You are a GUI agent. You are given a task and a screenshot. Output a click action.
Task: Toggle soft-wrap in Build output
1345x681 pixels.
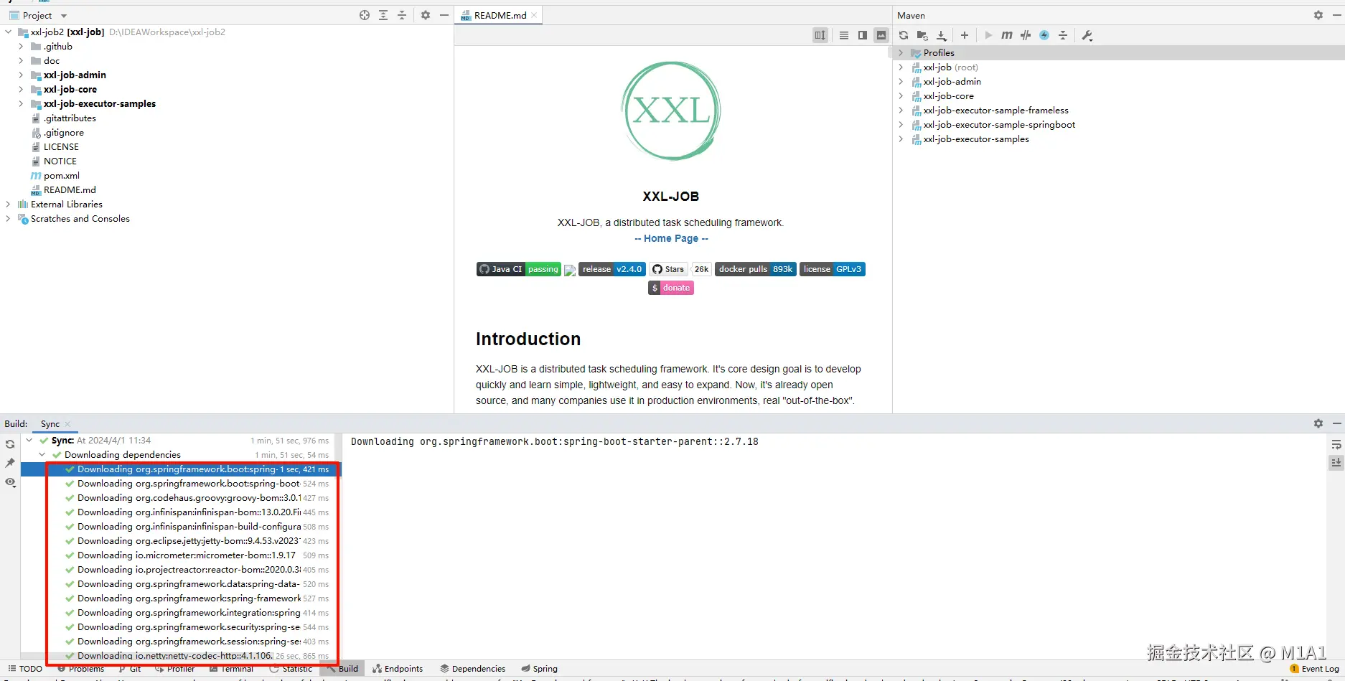[1336, 444]
